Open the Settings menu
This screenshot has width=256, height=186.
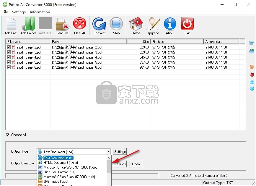coord(19,12)
